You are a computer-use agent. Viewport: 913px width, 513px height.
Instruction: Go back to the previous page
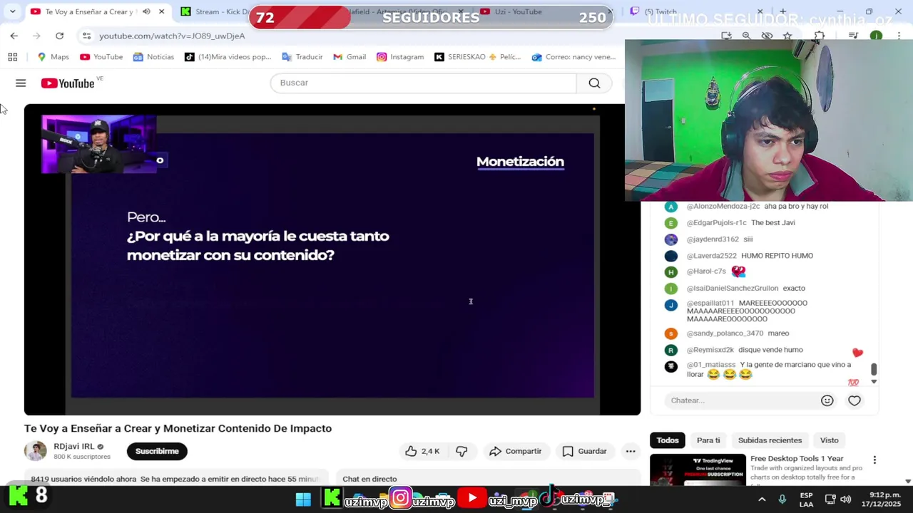(14, 36)
